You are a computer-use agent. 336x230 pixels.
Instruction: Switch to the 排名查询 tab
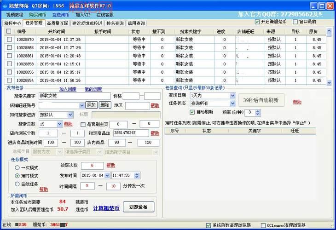[x=115, y=23]
